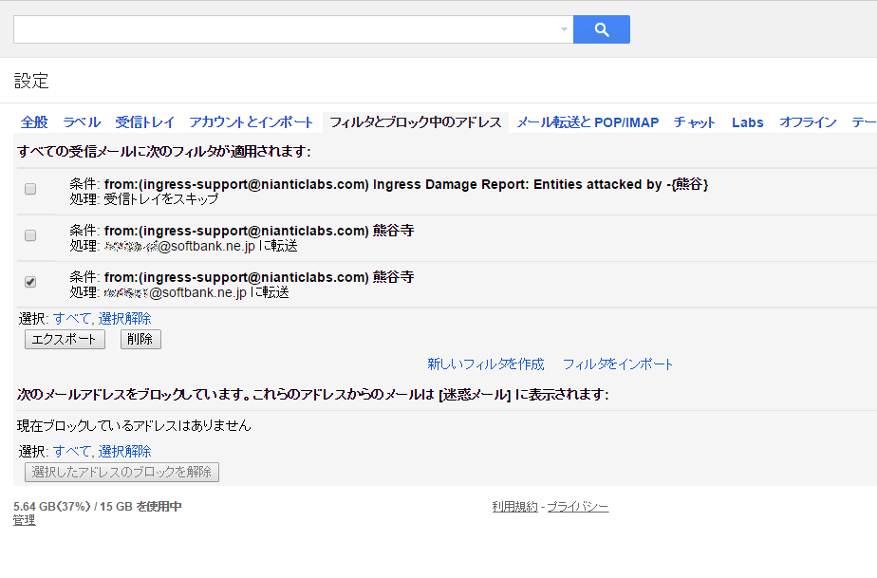The width and height of the screenshot is (877, 578).
Task: Open the アカウントとインポート tab
Action: [251, 122]
